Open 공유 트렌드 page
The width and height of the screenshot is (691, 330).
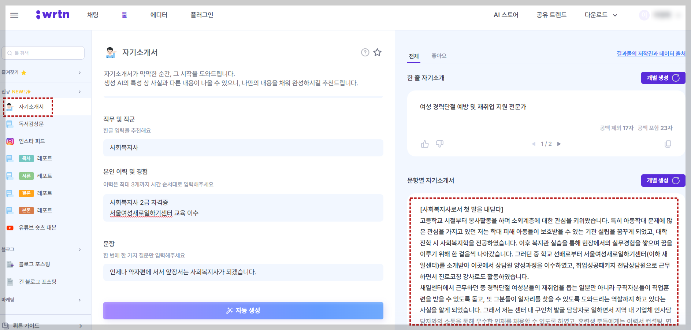pyautogui.click(x=551, y=15)
